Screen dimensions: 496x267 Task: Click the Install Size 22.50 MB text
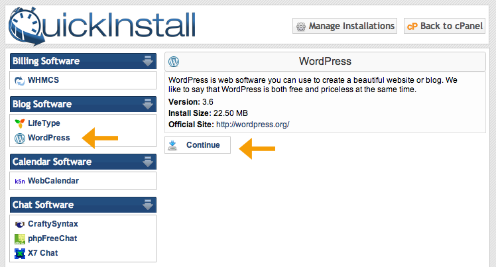click(x=208, y=113)
